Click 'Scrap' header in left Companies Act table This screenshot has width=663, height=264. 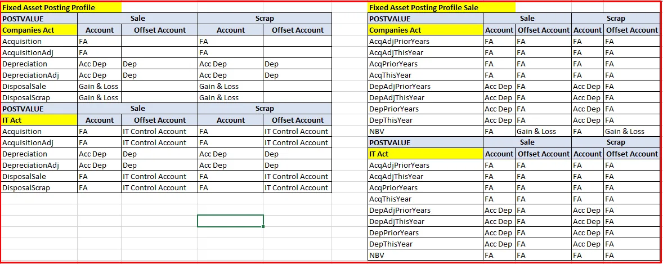click(x=265, y=19)
